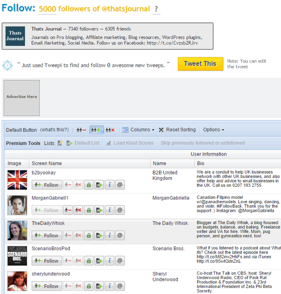Choose the block default button icon
281x294 pixels.
[x=110, y=130]
